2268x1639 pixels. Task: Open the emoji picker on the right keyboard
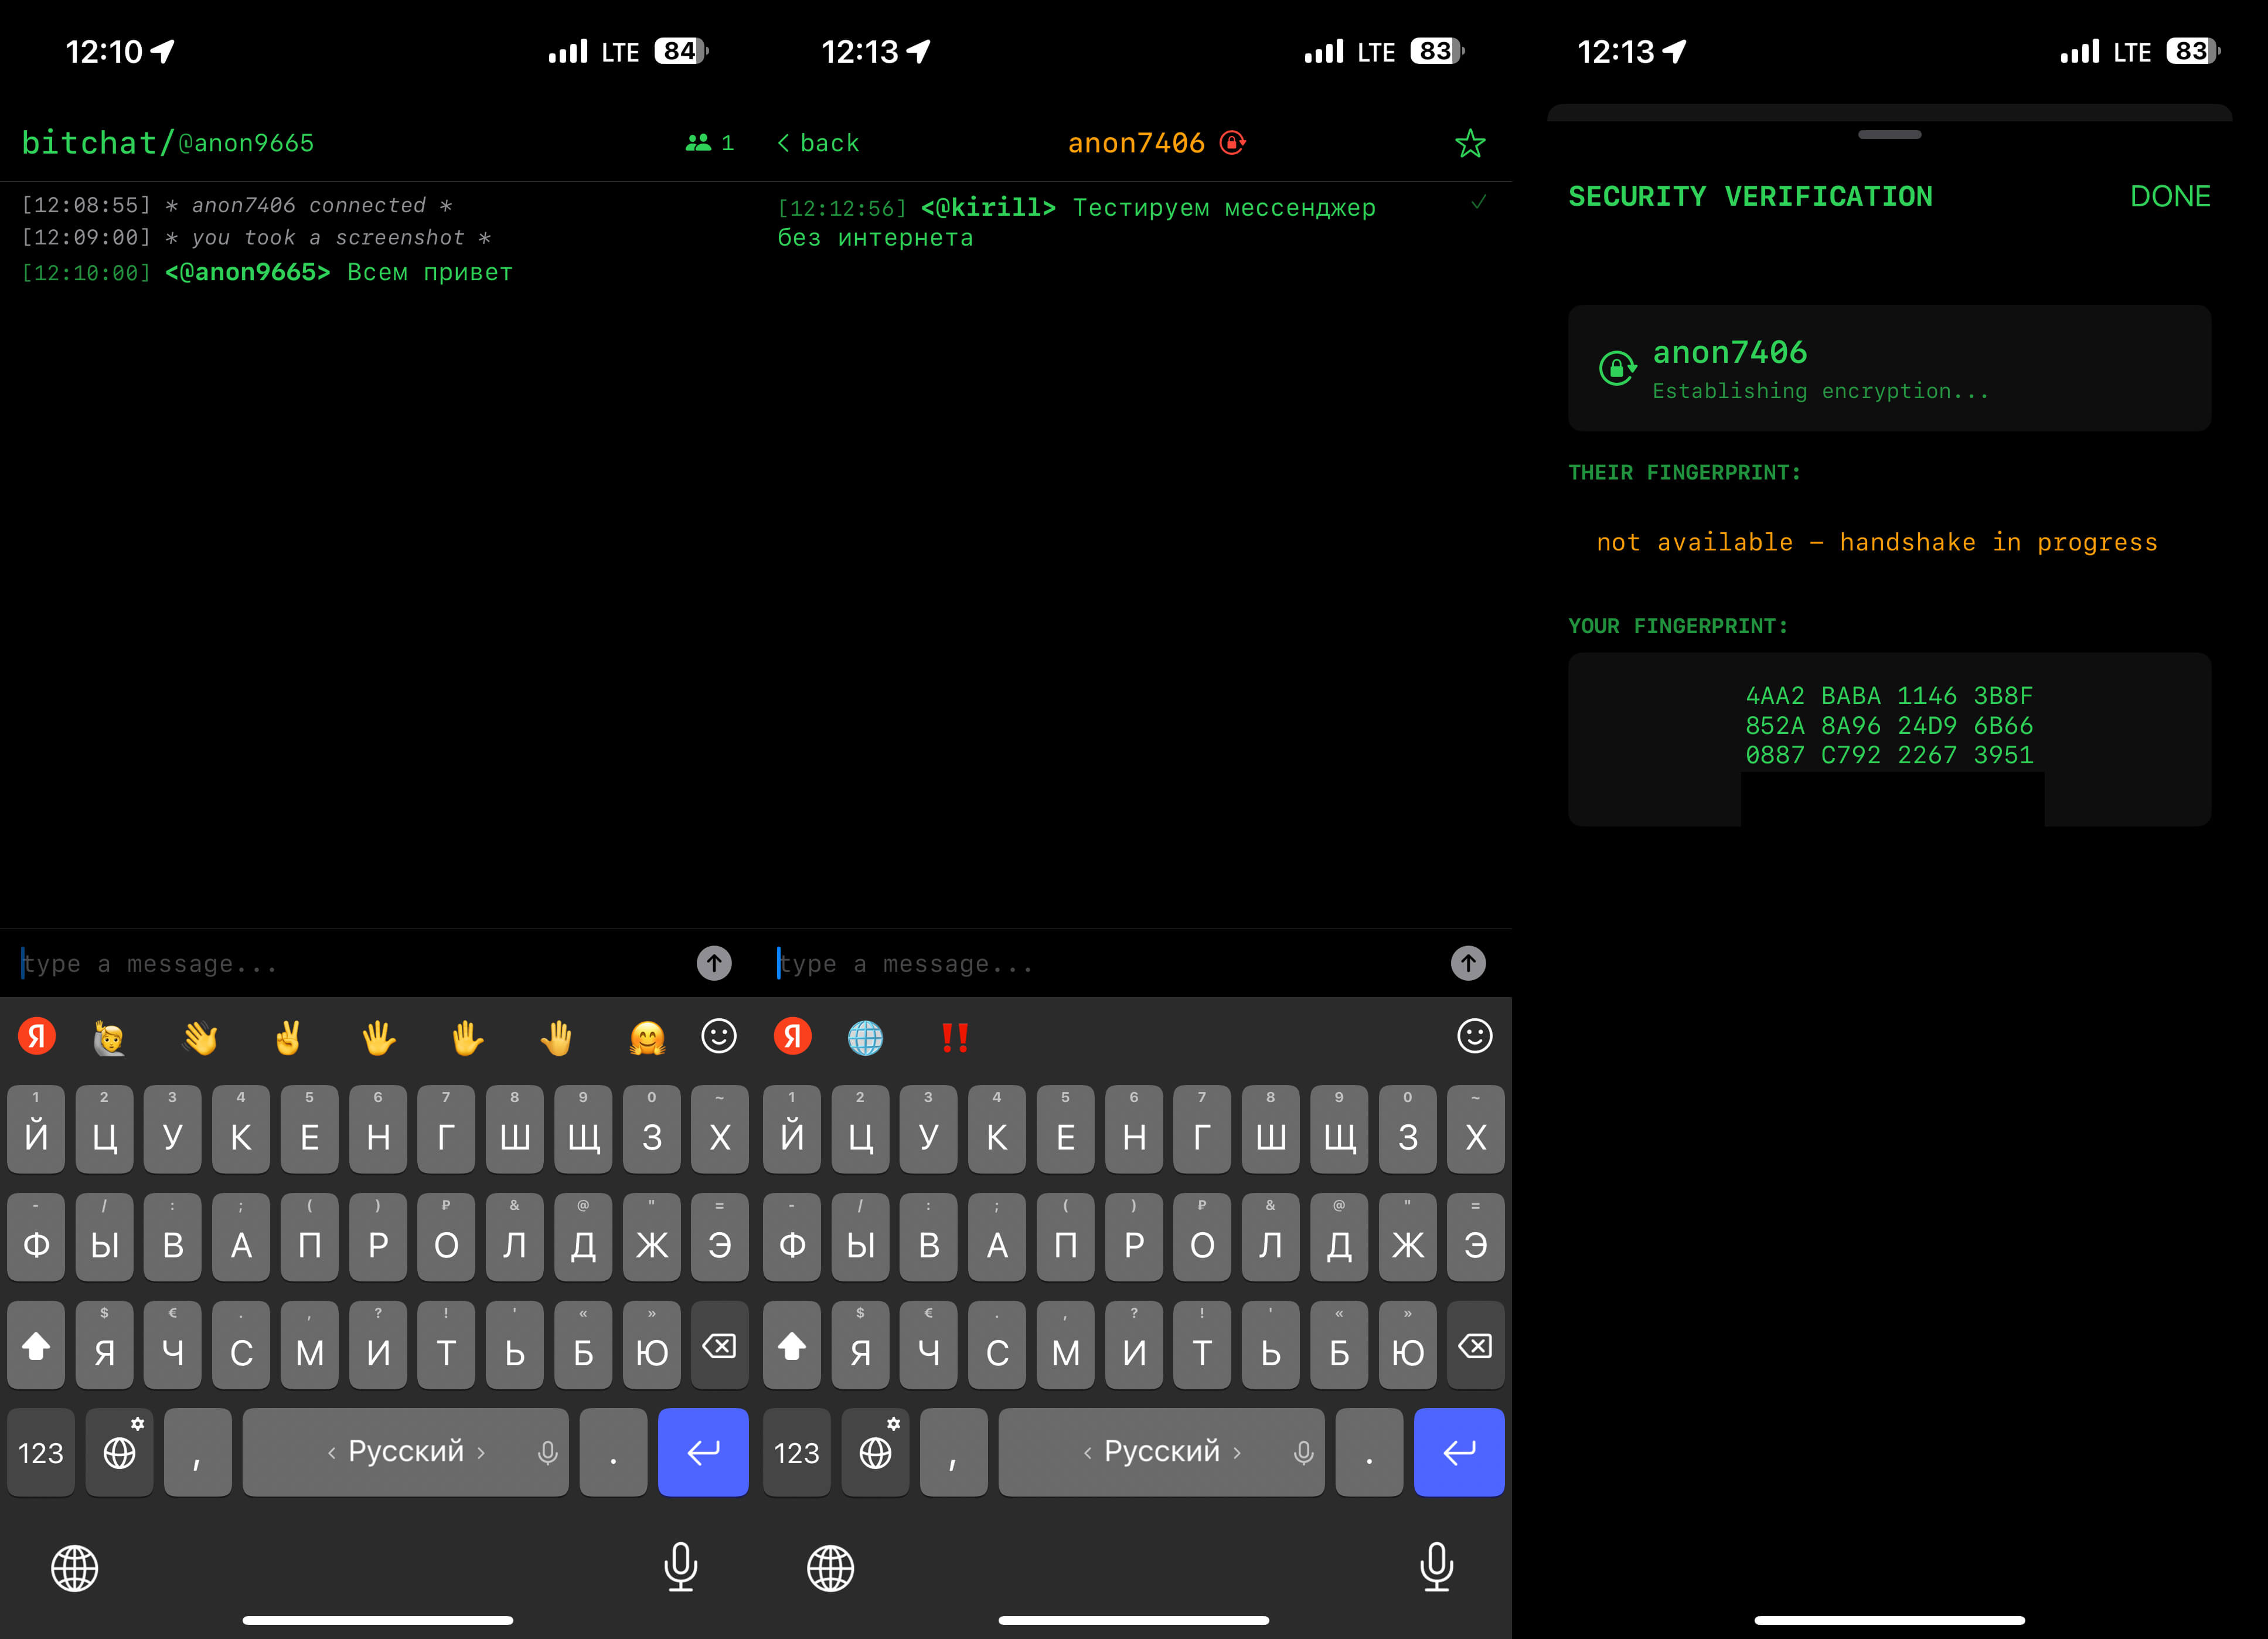point(1474,1036)
